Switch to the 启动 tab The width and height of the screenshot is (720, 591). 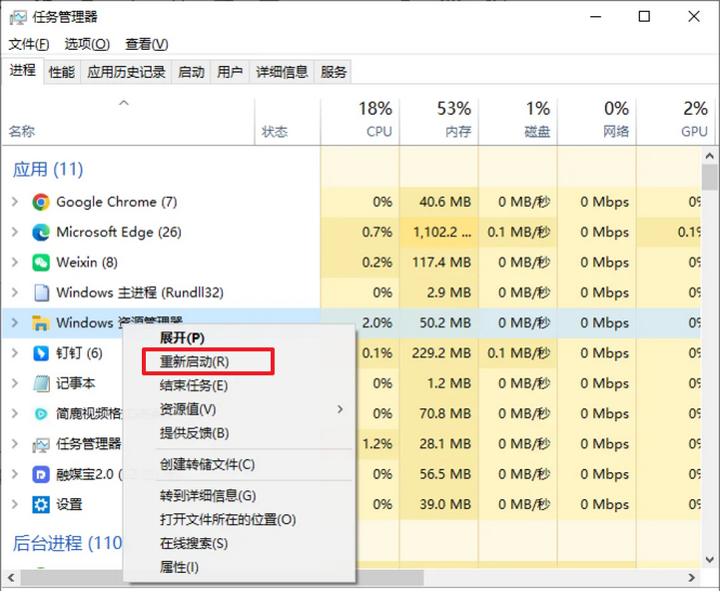pyautogui.click(x=191, y=72)
